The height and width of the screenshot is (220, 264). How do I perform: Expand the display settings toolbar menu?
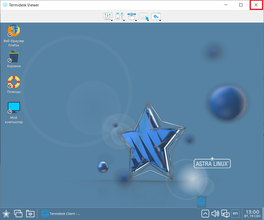[108, 16]
